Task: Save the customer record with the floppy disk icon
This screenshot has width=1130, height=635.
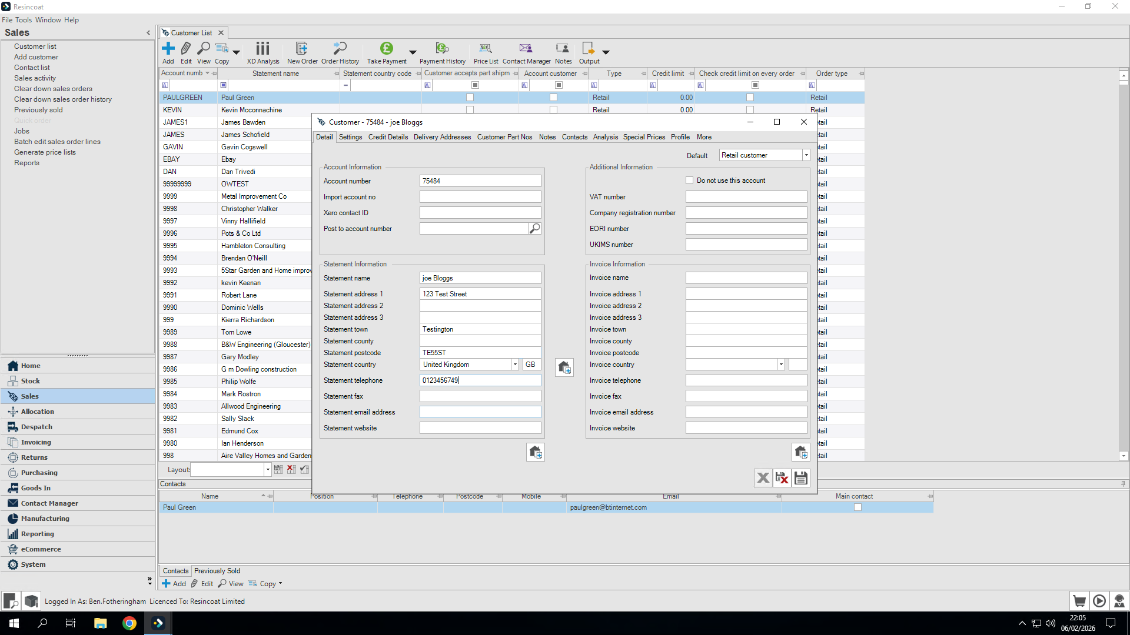Action: point(800,477)
